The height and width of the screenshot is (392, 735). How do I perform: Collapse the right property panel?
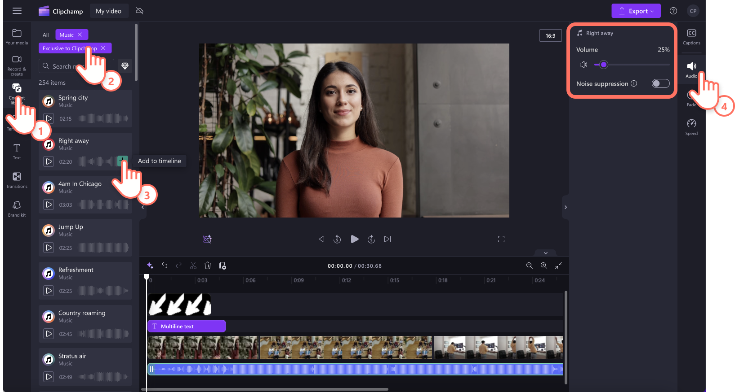click(566, 207)
